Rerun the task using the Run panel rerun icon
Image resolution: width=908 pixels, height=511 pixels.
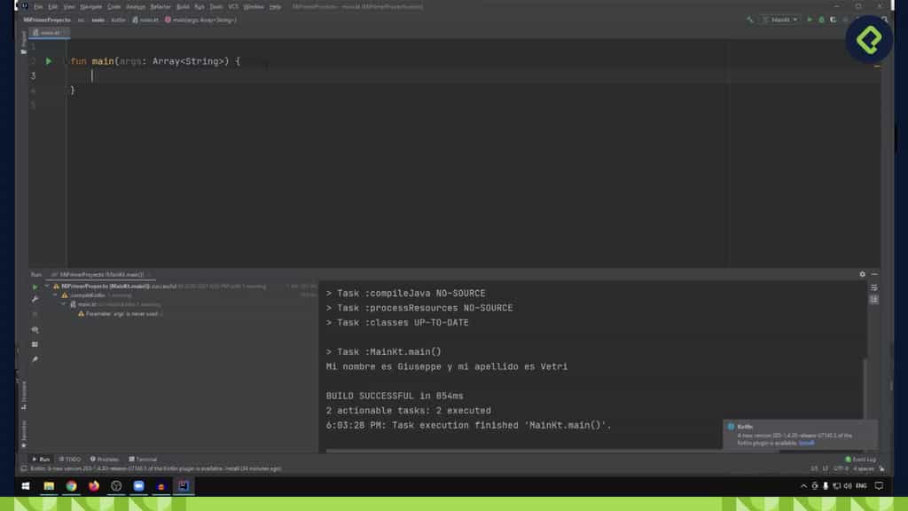[35, 287]
